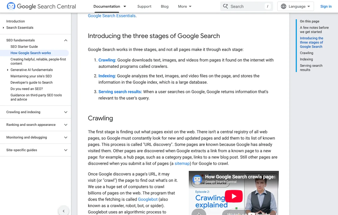The image size is (338, 215).
Task: Collapse the side navigation panel arrow
Action: pos(64,211)
